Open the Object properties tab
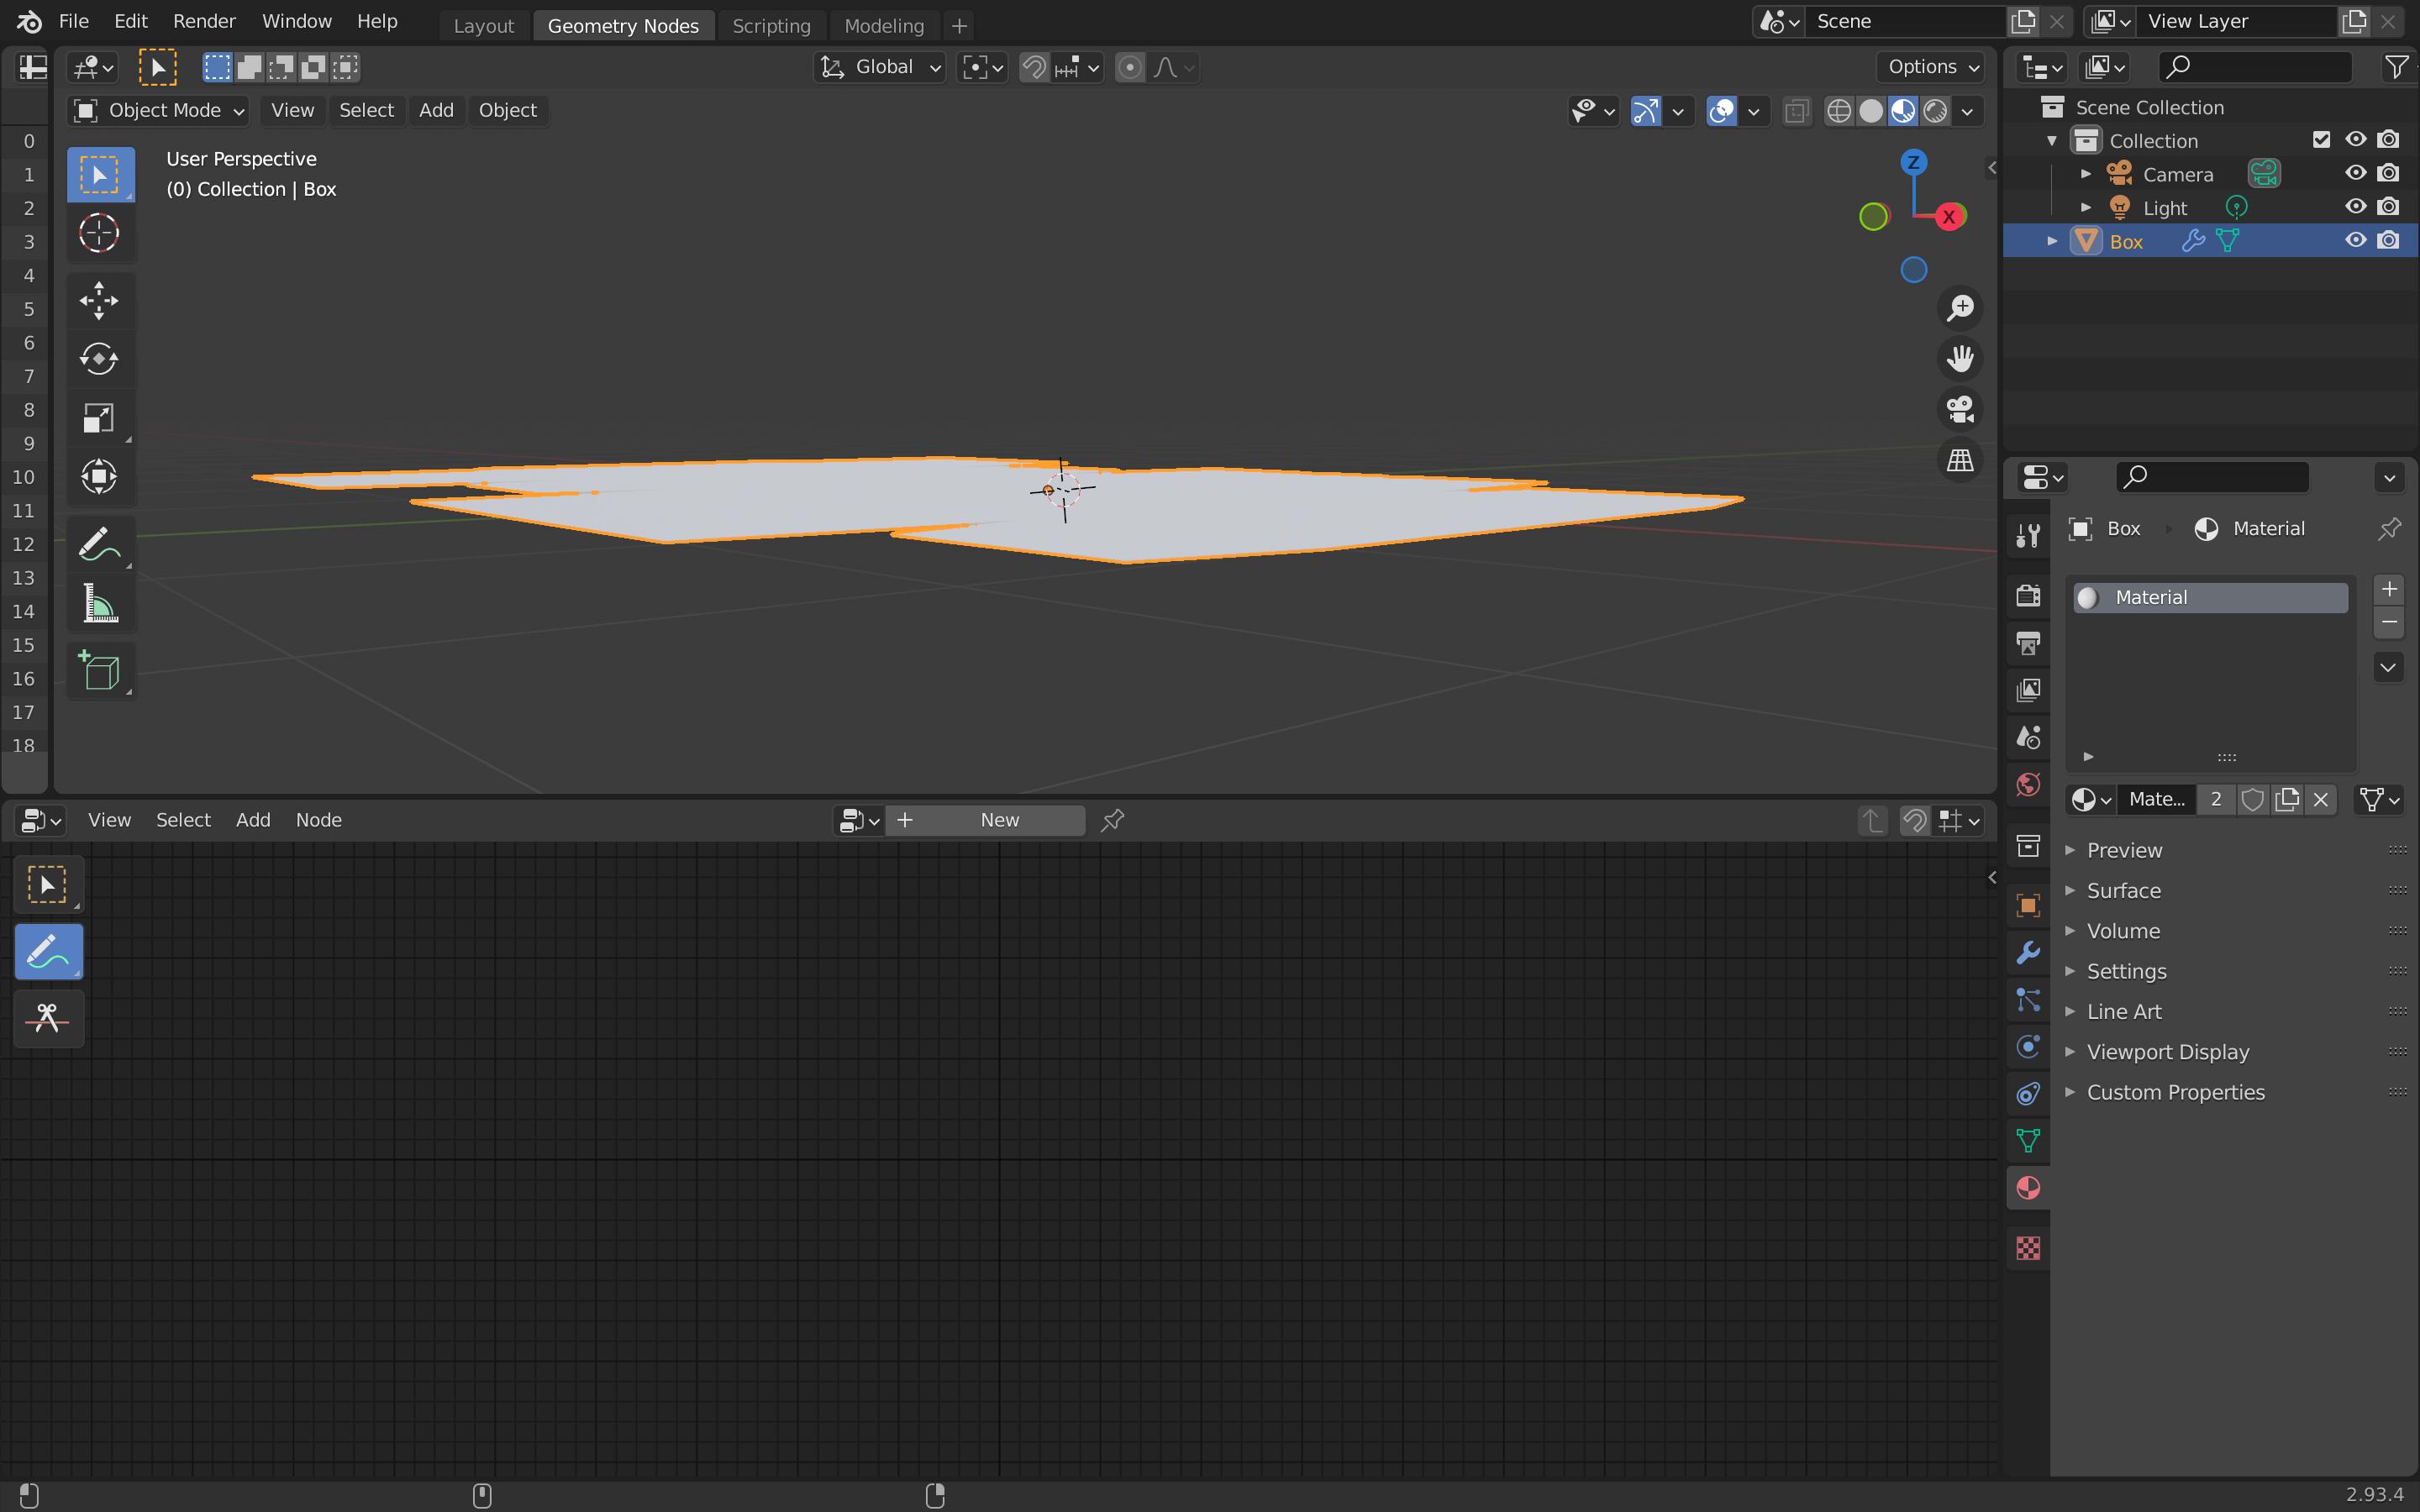The height and width of the screenshot is (1512, 2420). pyautogui.click(x=2028, y=906)
